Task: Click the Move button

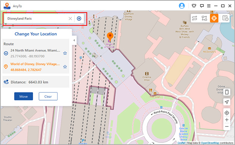Action: point(23,96)
